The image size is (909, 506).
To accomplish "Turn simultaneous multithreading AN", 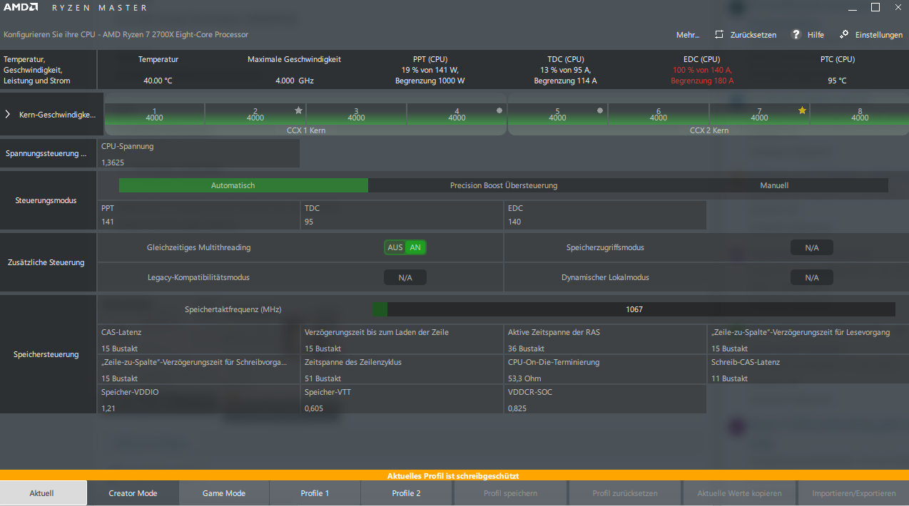I will click(415, 247).
